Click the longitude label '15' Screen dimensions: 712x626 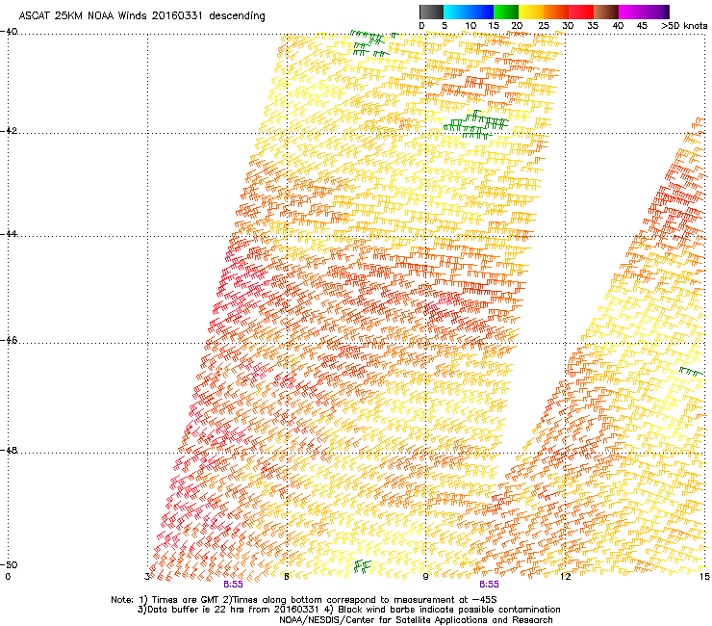coord(704,577)
